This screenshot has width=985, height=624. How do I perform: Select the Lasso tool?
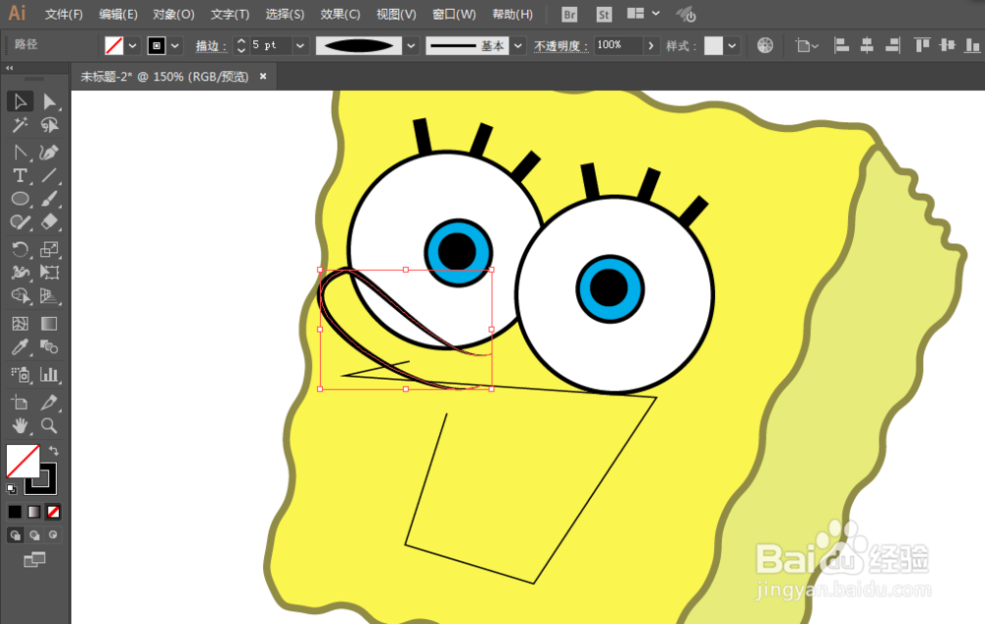(x=49, y=125)
